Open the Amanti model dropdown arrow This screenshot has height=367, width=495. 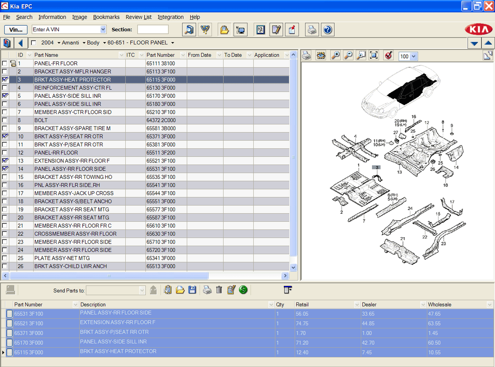pyautogui.click(x=84, y=43)
